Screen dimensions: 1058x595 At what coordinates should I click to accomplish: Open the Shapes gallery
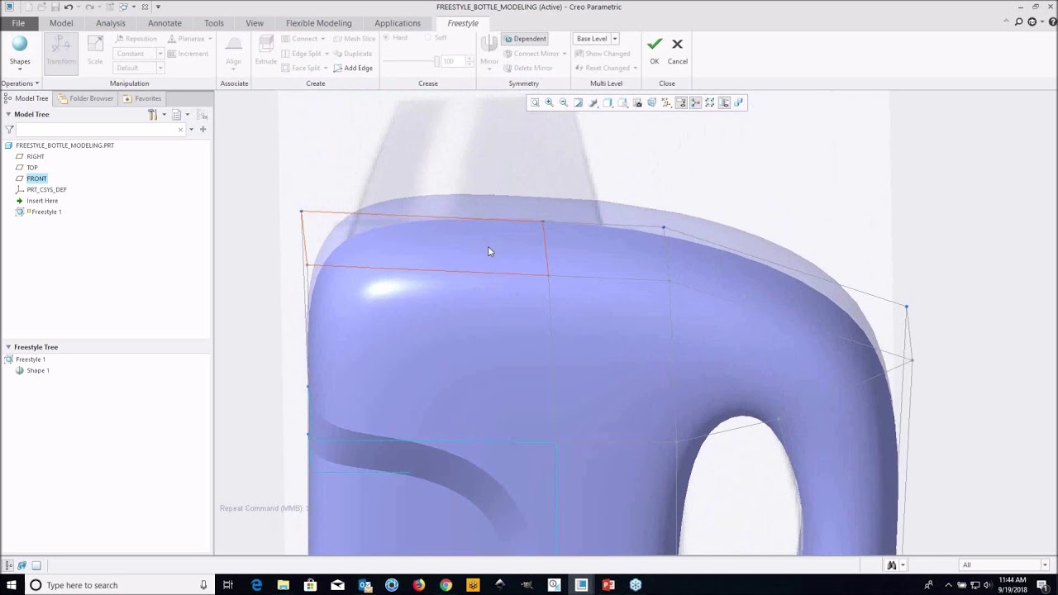pos(20,52)
